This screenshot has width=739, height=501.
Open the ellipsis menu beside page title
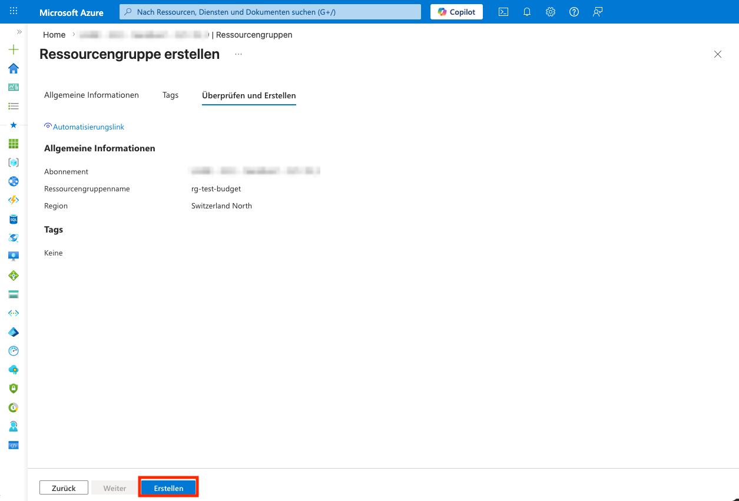[238, 55]
